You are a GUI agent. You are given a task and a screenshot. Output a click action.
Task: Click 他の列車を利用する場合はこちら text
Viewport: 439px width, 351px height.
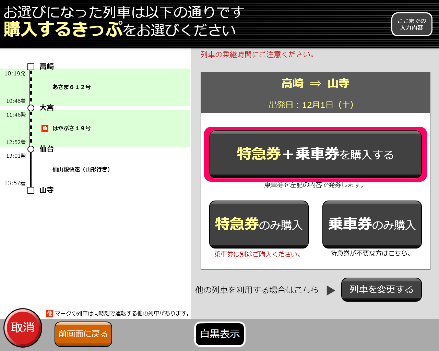[257, 290]
